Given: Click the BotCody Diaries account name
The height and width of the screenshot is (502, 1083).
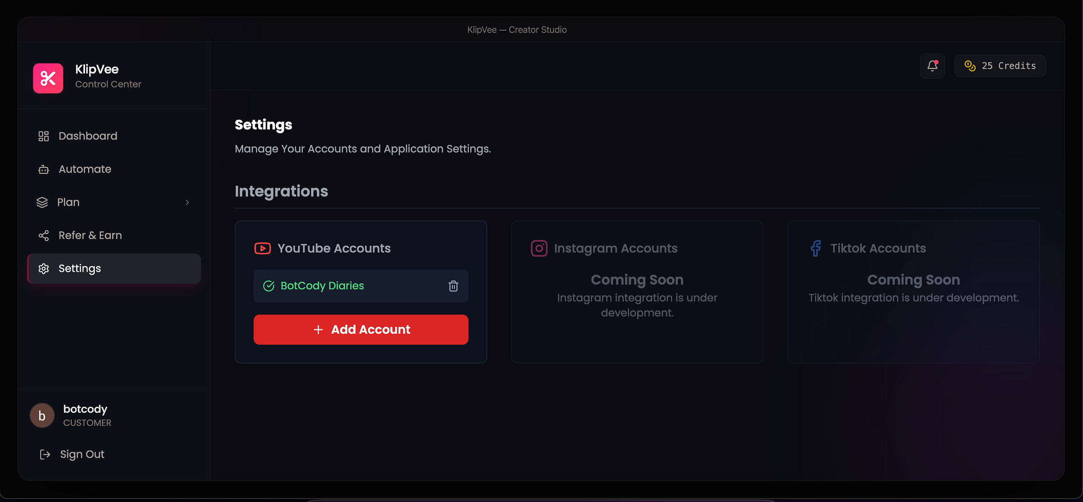Looking at the screenshot, I should (322, 286).
